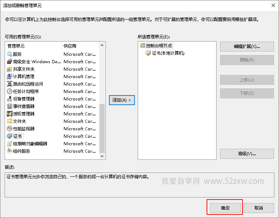The height and width of the screenshot is (218, 279).
Task: Click the 高级(V)... button
Action: click(247, 154)
